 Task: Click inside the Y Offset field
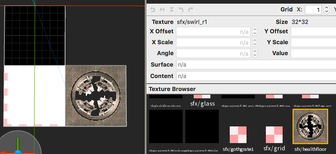[x=314, y=31]
